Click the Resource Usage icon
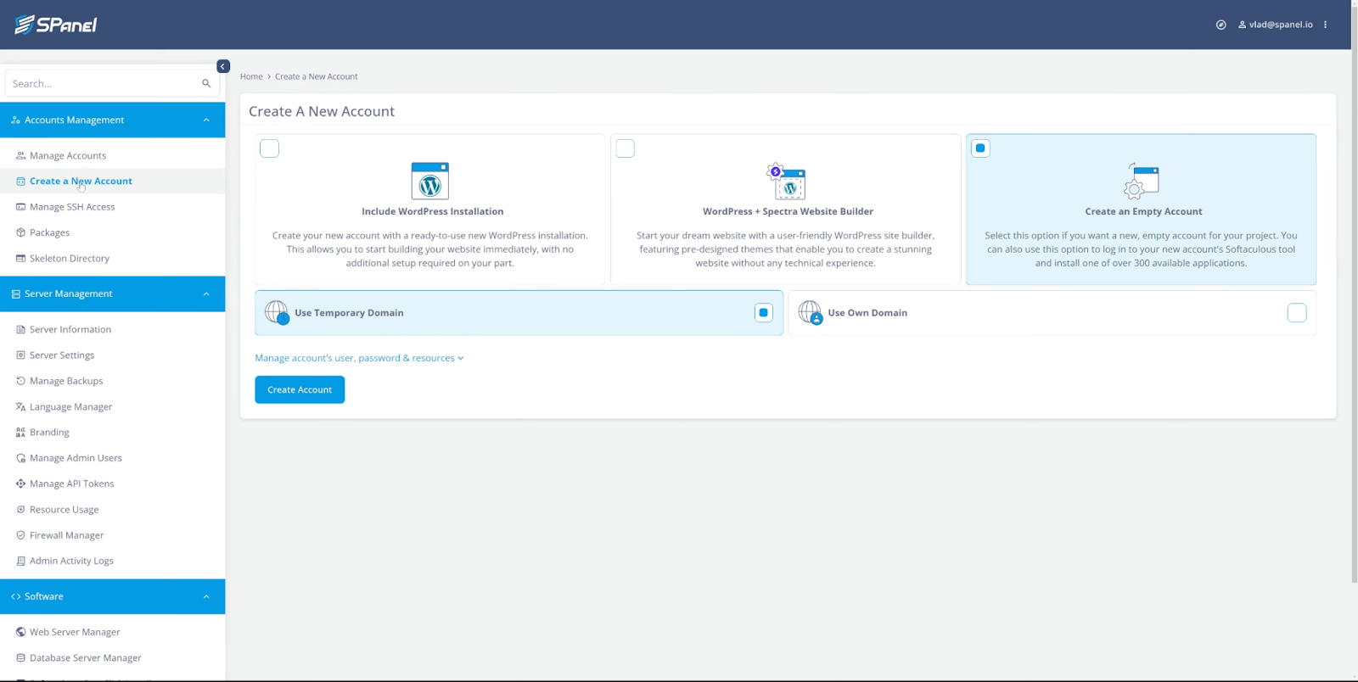 (20, 509)
